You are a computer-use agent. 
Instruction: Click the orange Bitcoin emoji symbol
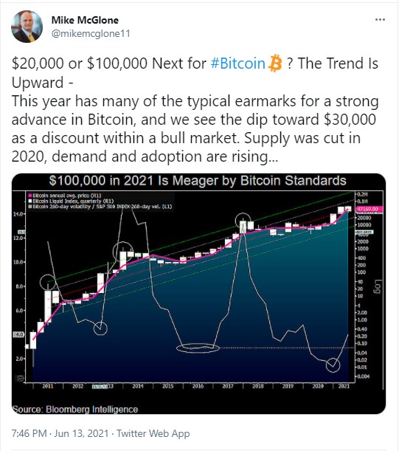tap(275, 63)
